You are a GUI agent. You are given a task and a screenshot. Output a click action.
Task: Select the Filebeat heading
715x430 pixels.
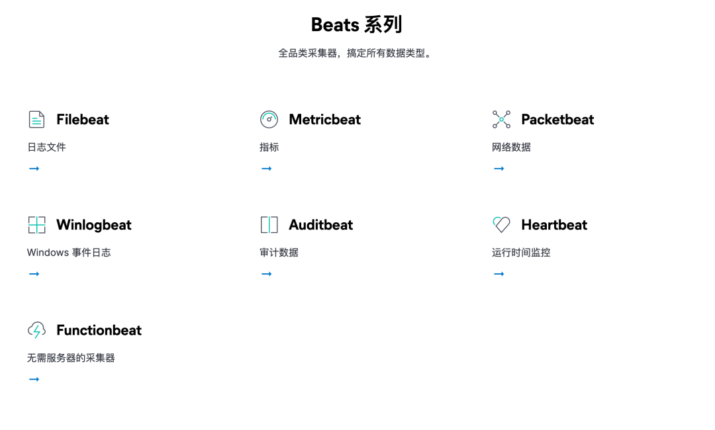tap(83, 120)
